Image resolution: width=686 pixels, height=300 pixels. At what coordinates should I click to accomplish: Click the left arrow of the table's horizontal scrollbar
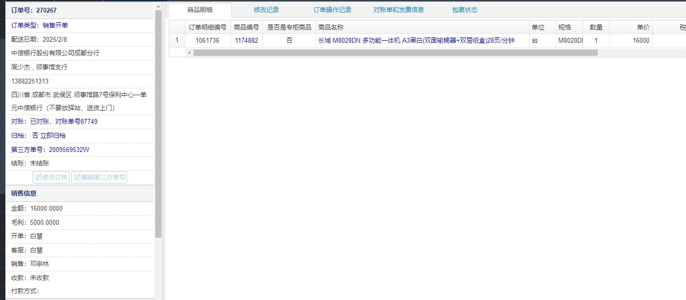tap(189, 52)
